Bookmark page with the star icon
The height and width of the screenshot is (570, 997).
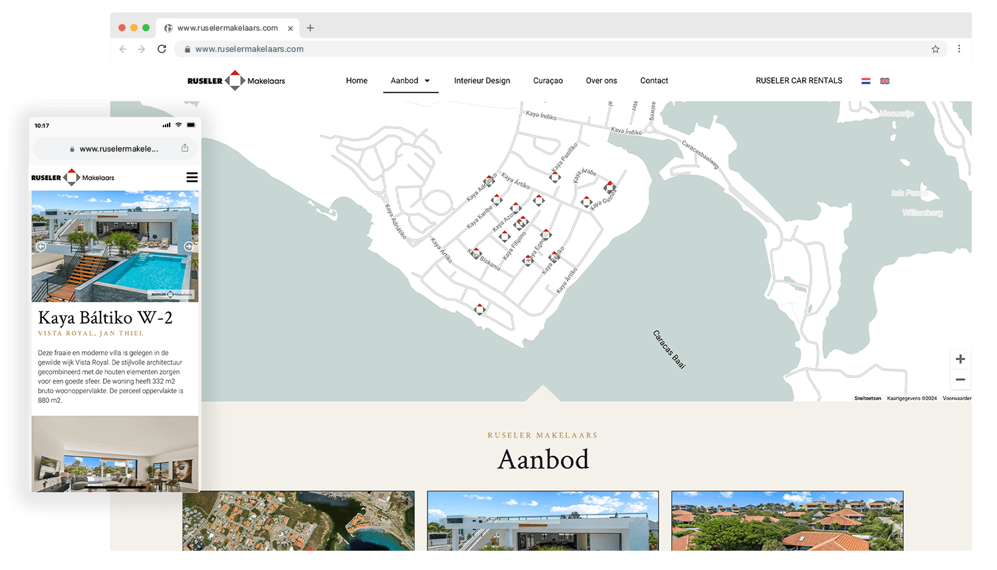[x=935, y=49]
